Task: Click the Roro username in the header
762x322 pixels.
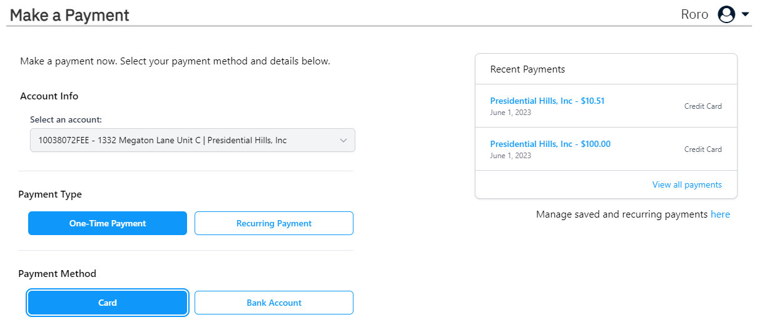Action: click(694, 14)
